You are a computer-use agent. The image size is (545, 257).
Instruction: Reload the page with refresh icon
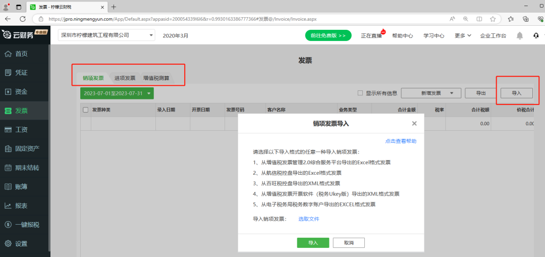pyautogui.click(x=23, y=19)
